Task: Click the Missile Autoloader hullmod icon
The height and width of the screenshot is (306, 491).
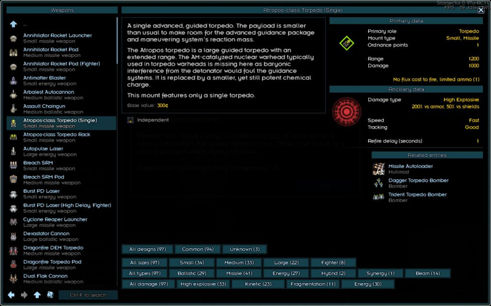Action: pyautogui.click(x=378, y=169)
